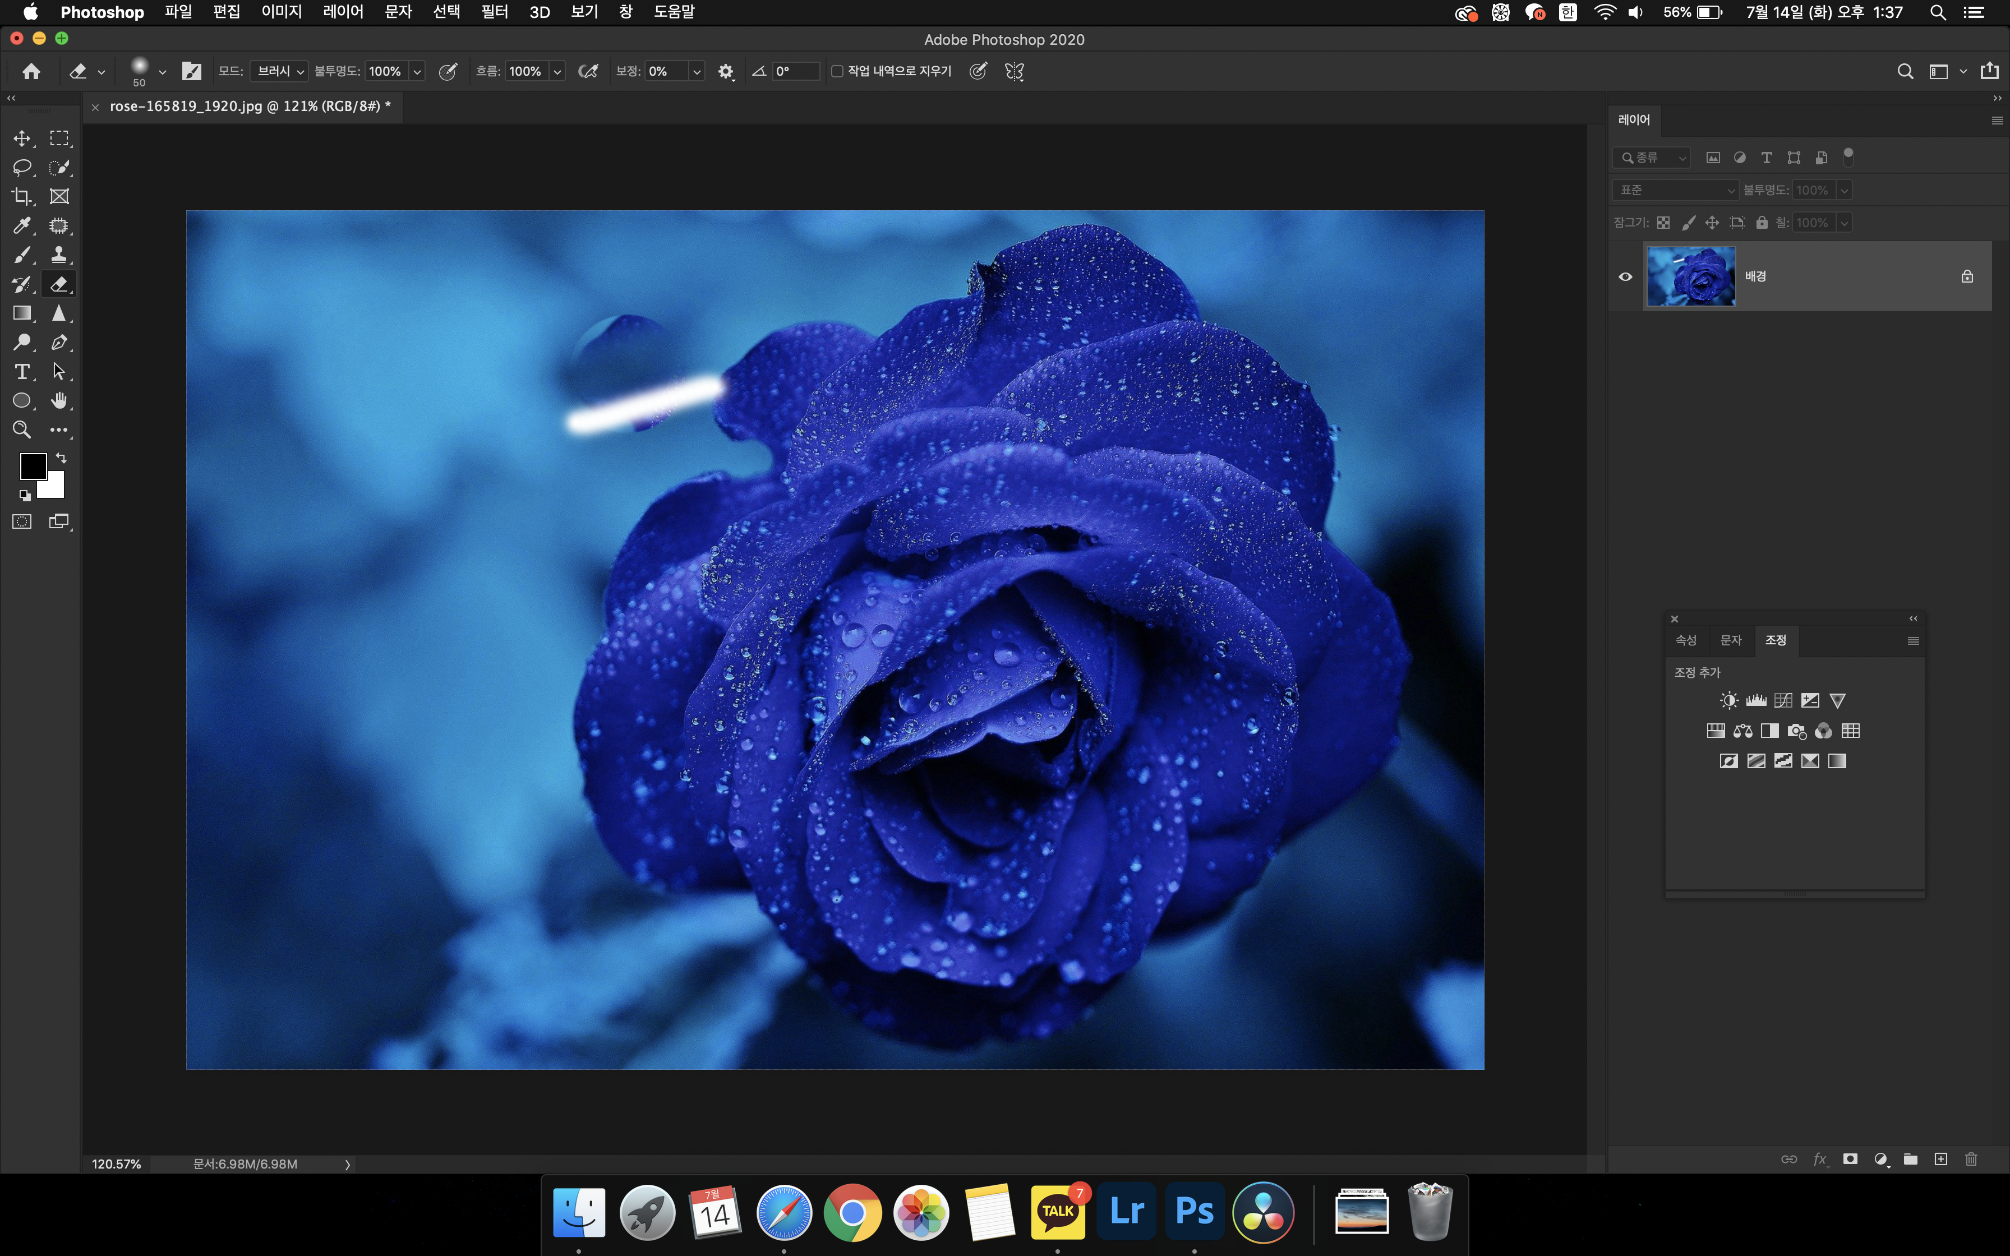
Task: Click the Hue/Saturation adjustment icon
Action: pos(1715,731)
